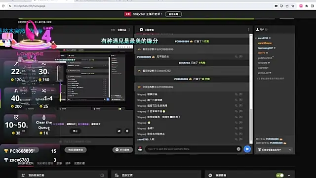This screenshot has width=316, height=178.
Task: Open the browser side panel icon
Action: click(x=312, y=6)
